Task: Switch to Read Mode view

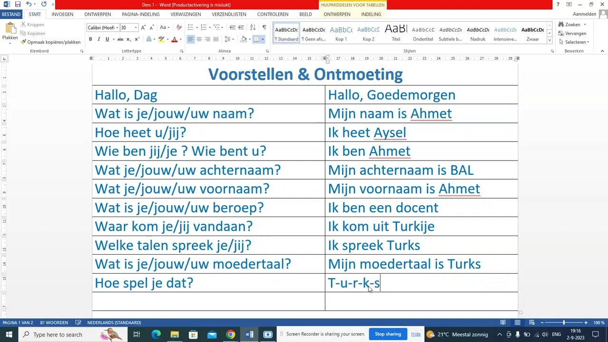Action: click(503, 323)
